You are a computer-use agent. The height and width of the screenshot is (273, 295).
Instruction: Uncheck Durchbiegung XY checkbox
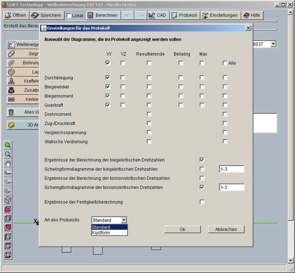108,78
